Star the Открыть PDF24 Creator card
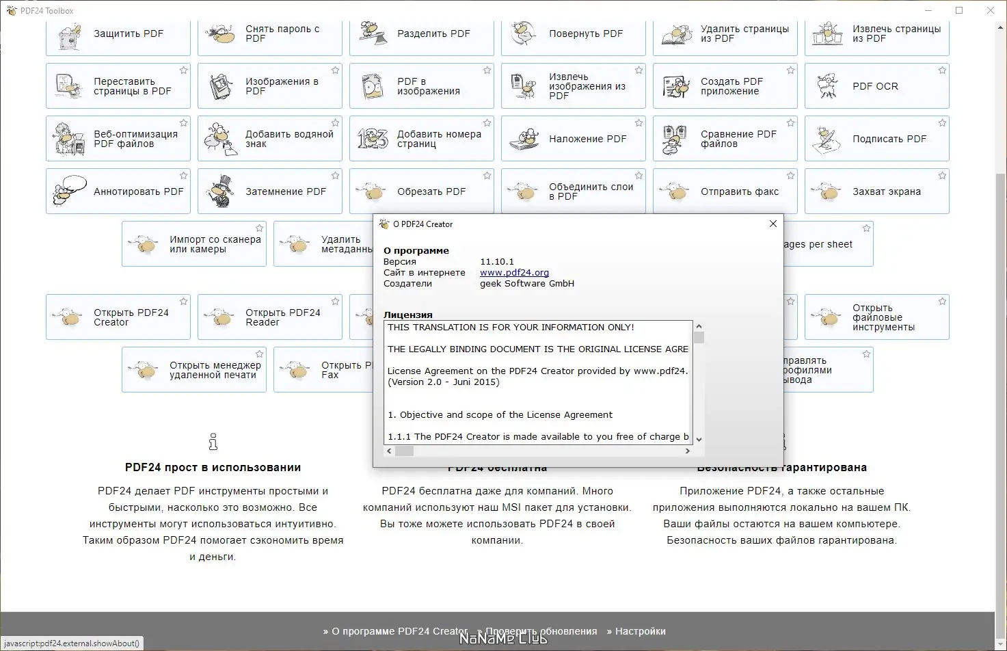 coord(183,302)
